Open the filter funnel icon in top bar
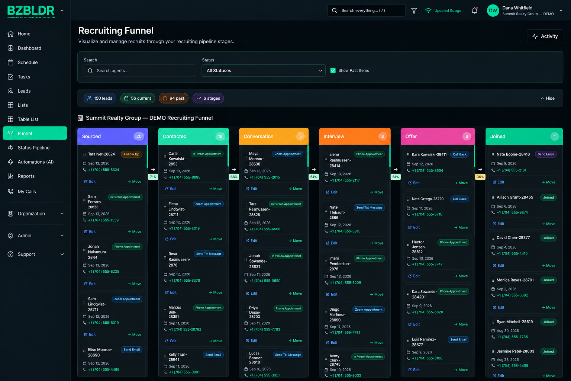The image size is (571, 381). 414,11
